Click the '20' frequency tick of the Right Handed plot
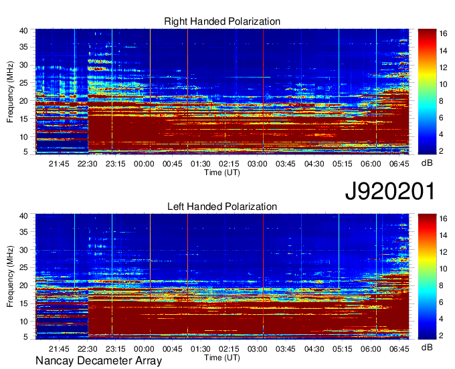This screenshot has height=369, width=455. pyautogui.click(x=23, y=101)
